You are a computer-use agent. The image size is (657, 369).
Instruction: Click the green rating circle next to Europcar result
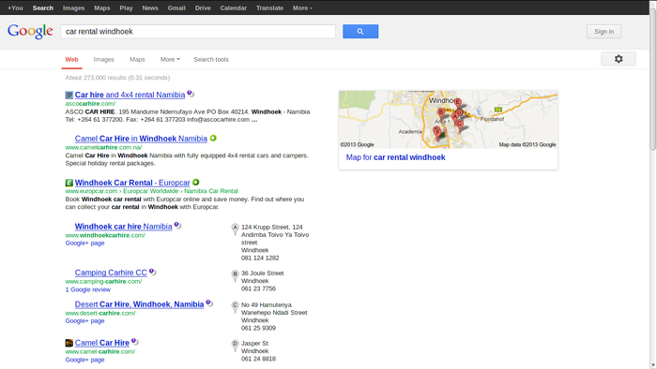point(195,183)
